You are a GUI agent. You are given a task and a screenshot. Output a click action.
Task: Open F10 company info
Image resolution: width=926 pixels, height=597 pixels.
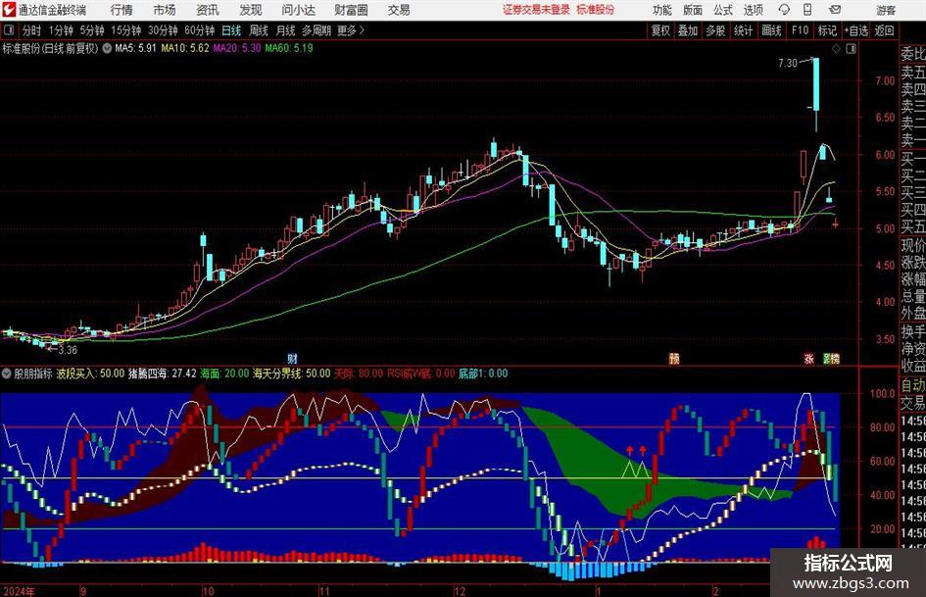click(x=800, y=30)
